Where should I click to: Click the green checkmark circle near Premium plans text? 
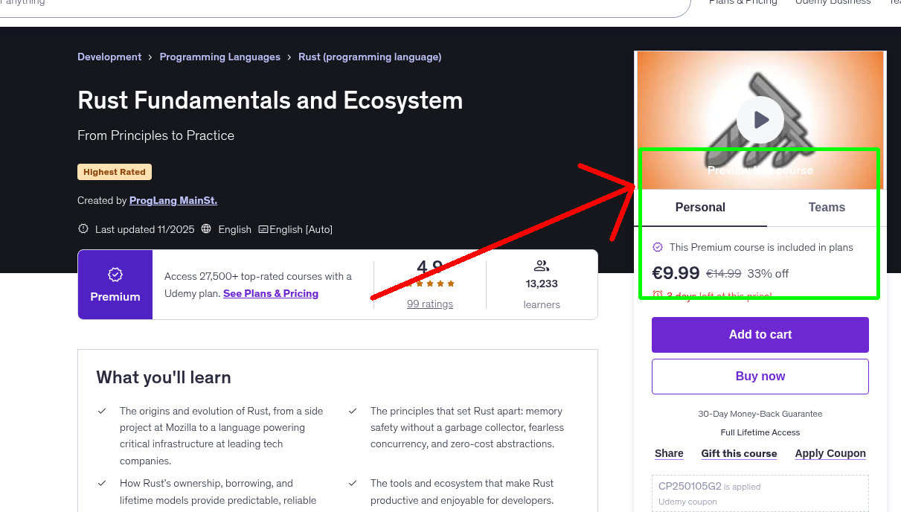658,247
